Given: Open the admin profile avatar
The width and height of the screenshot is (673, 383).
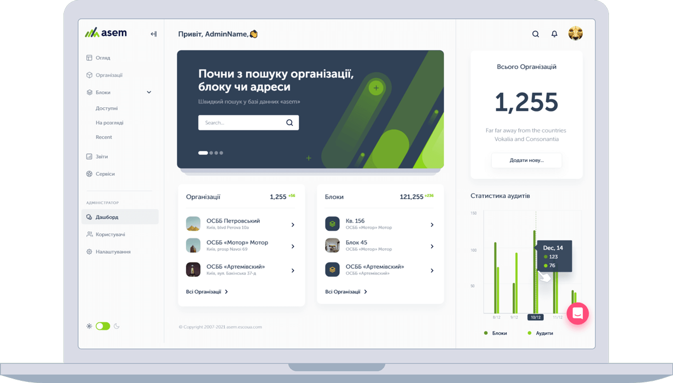Looking at the screenshot, I should pyautogui.click(x=575, y=34).
